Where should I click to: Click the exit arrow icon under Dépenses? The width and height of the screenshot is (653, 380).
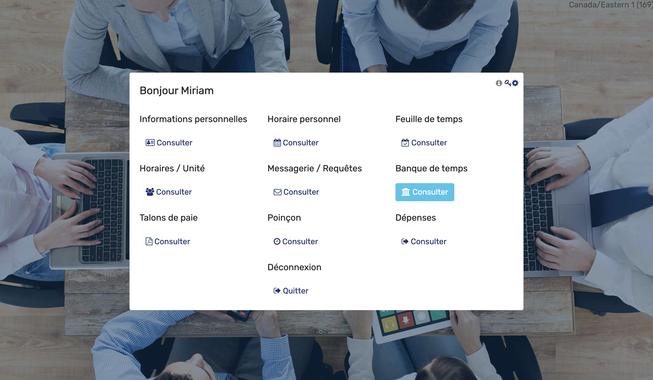point(405,241)
